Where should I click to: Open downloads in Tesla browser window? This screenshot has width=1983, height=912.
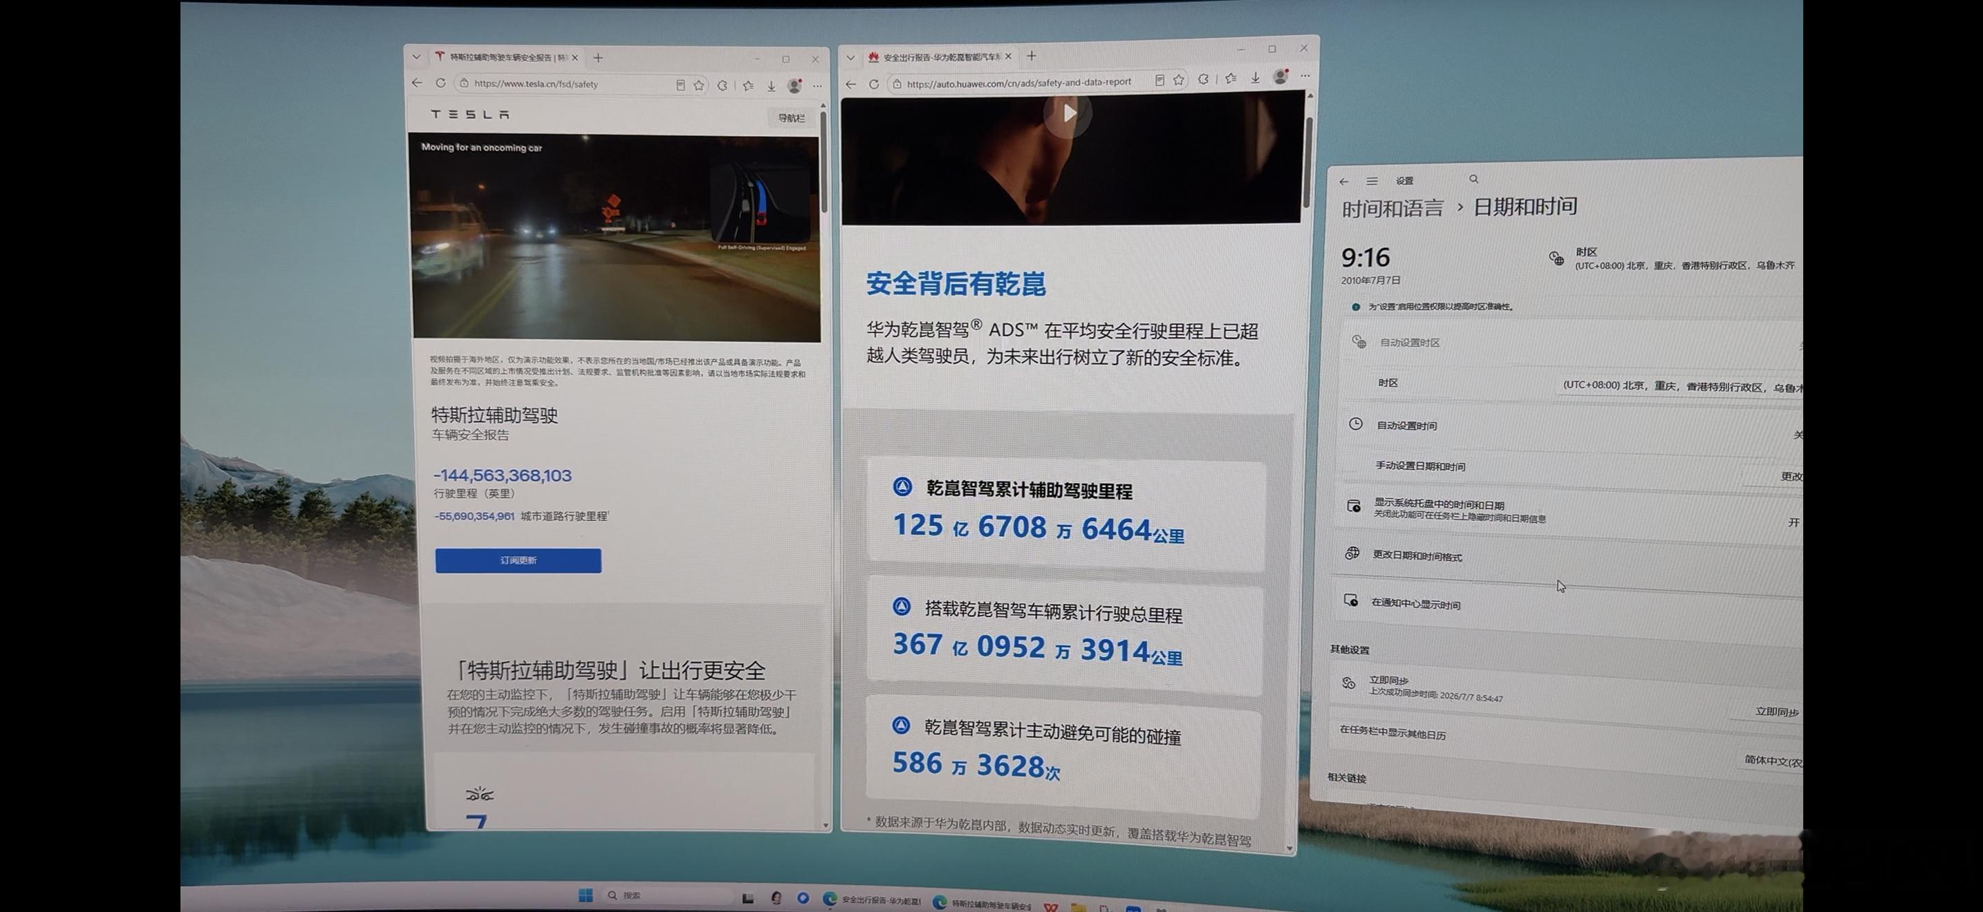tap(772, 86)
